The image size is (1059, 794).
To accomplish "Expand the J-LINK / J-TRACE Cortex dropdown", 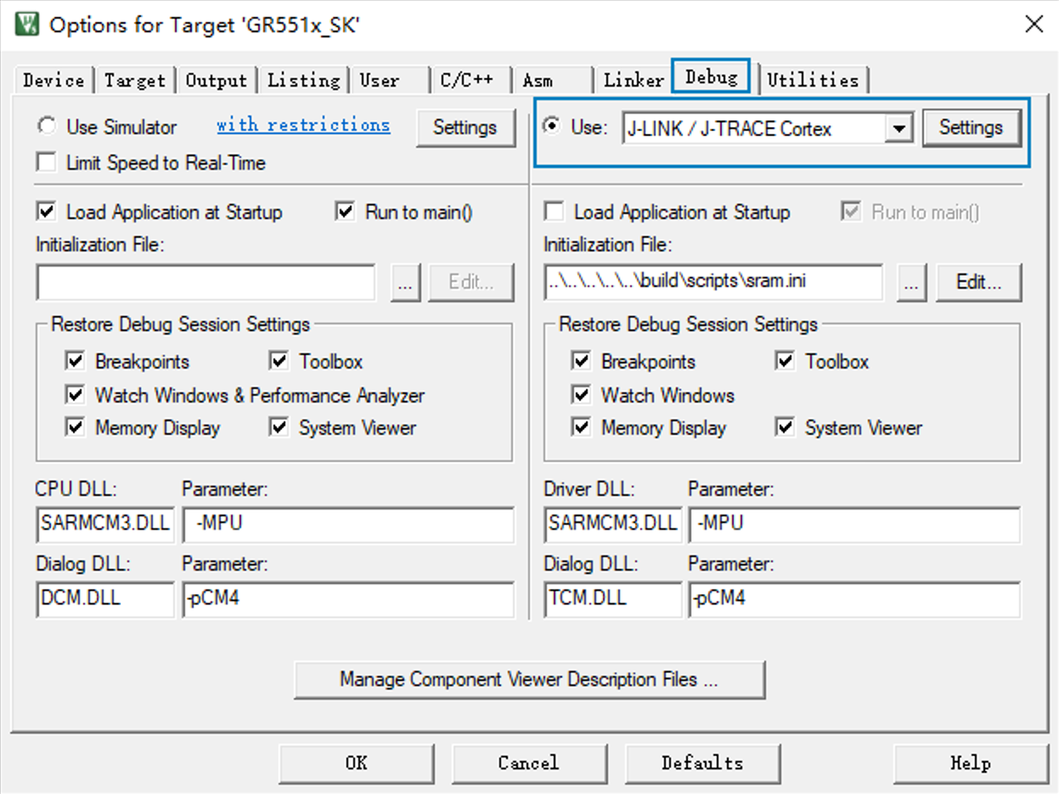I will point(898,130).
